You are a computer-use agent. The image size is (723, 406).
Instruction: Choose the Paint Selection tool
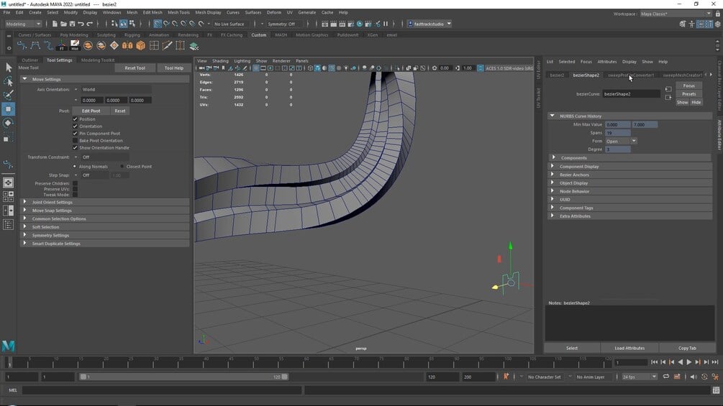pos(8,95)
